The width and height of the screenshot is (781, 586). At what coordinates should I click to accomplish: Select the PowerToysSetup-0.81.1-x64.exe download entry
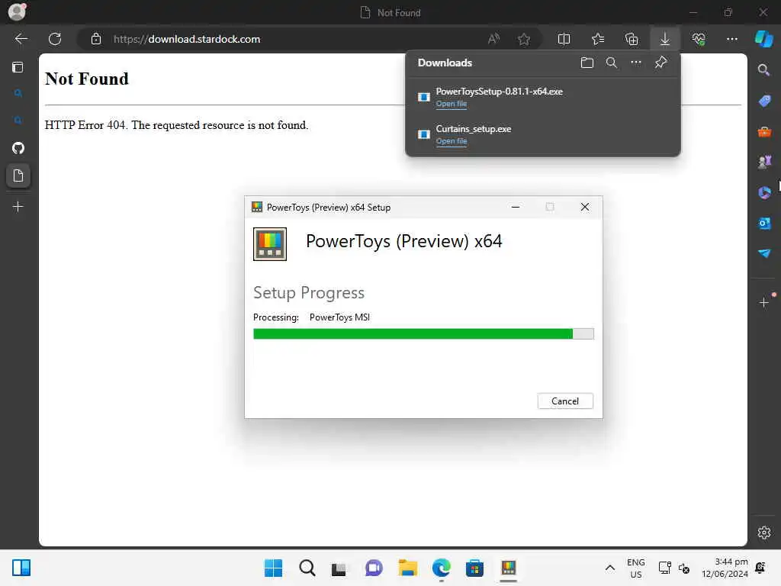pyautogui.click(x=543, y=97)
